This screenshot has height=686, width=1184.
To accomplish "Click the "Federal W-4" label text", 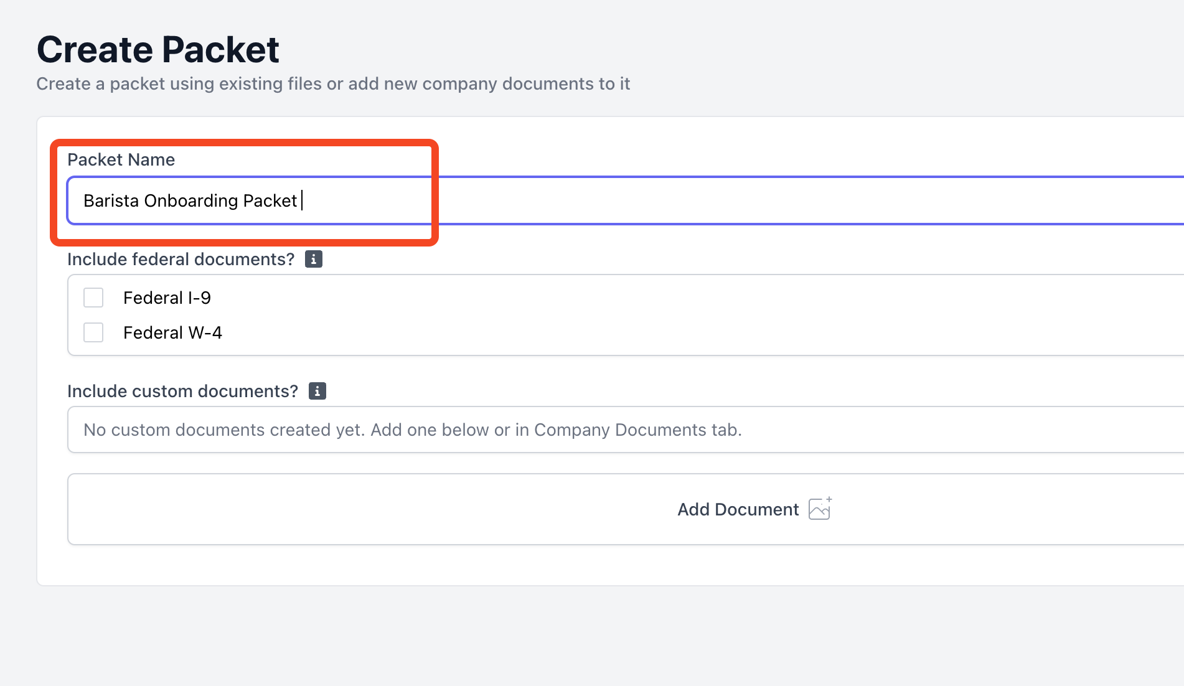I will 172,333.
